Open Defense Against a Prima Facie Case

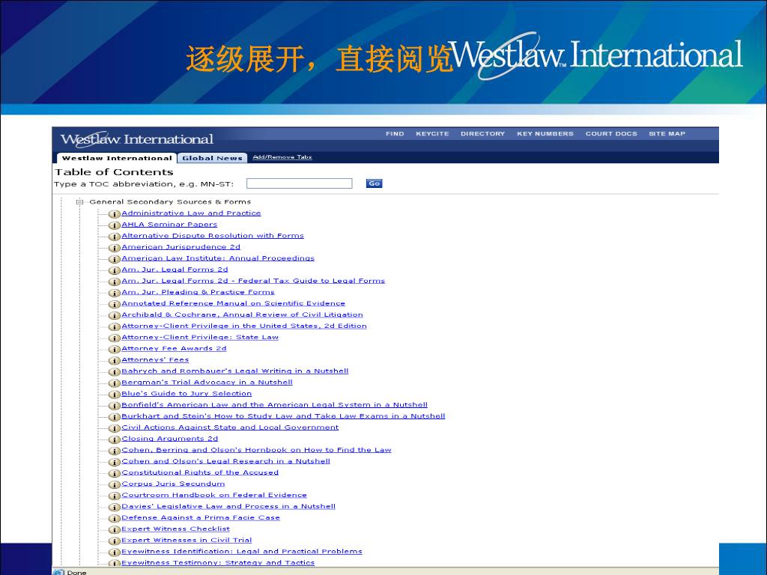[200, 518]
